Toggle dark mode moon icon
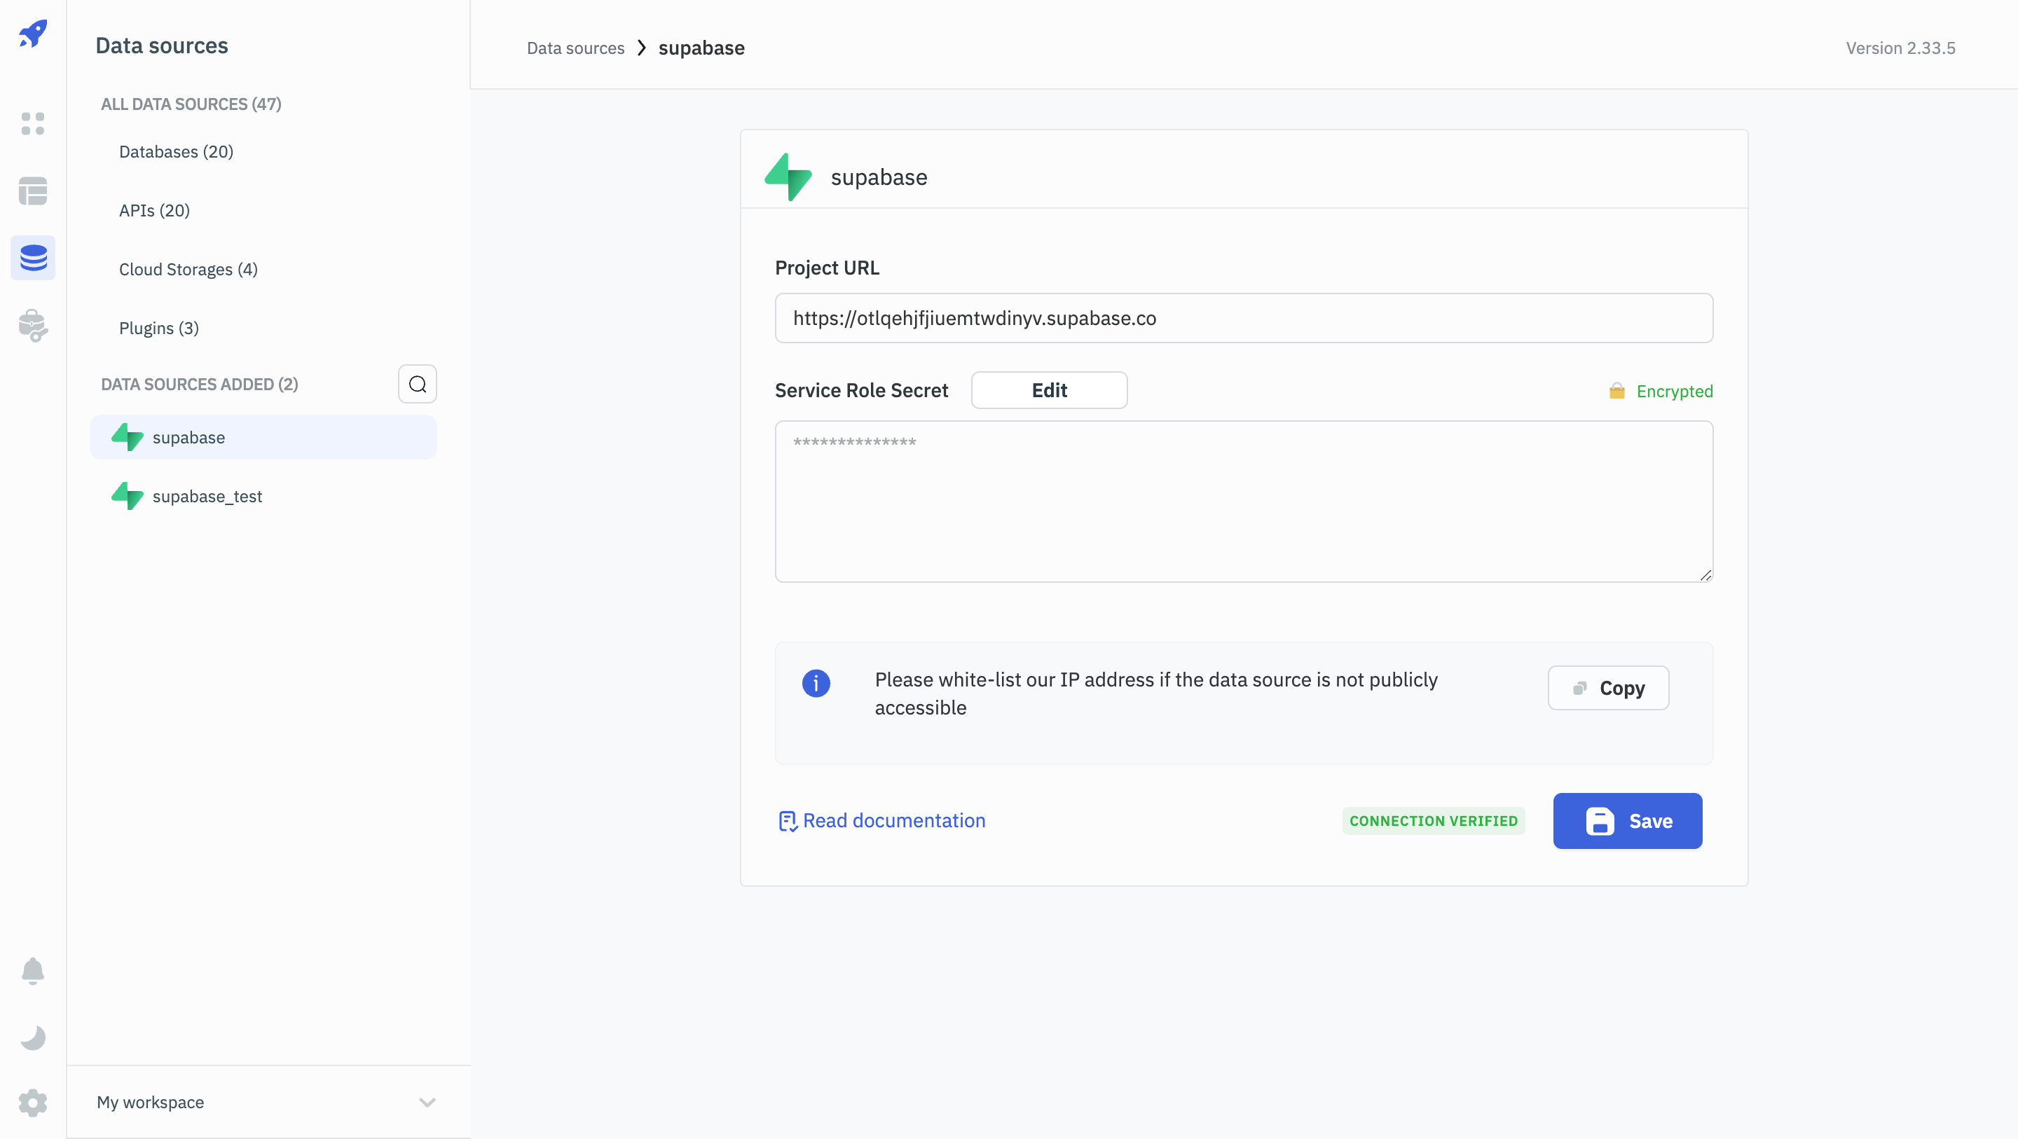 click(33, 1037)
